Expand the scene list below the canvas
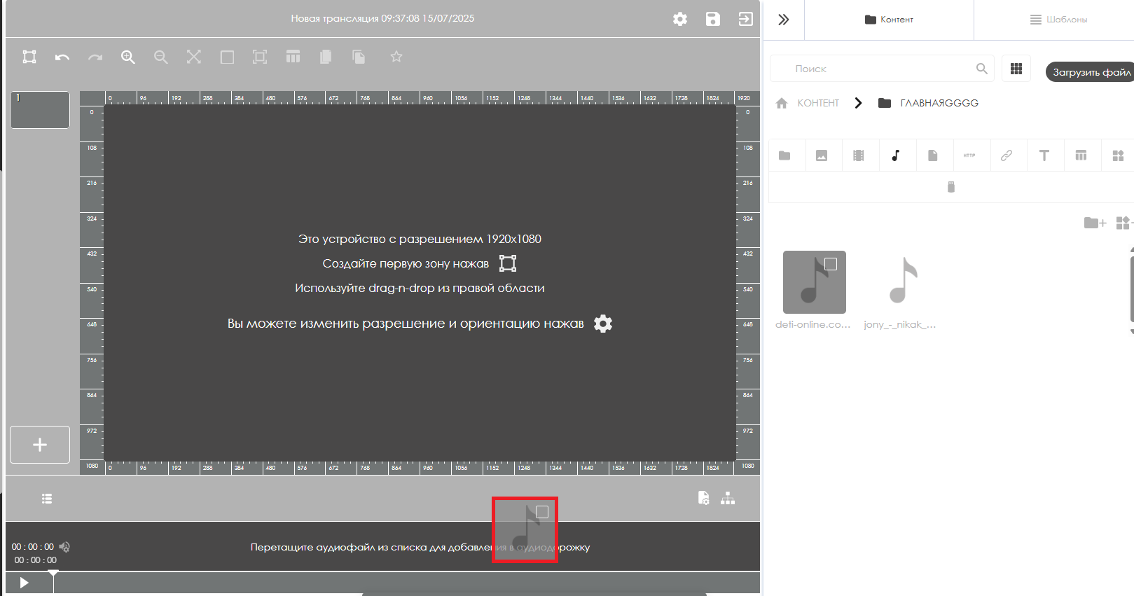Screen dimensions: 1134x596 pyautogui.click(x=47, y=499)
